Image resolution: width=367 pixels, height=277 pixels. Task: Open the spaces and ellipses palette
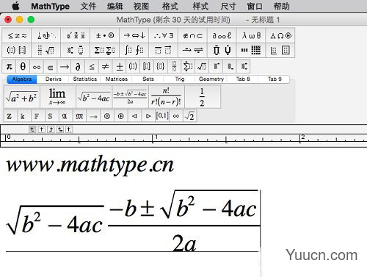click(x=46, y=36)
